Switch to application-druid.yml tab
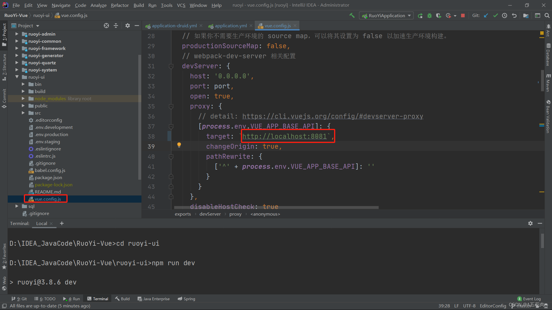The width and height of the screenshot is (552, 310). (174, 26)
